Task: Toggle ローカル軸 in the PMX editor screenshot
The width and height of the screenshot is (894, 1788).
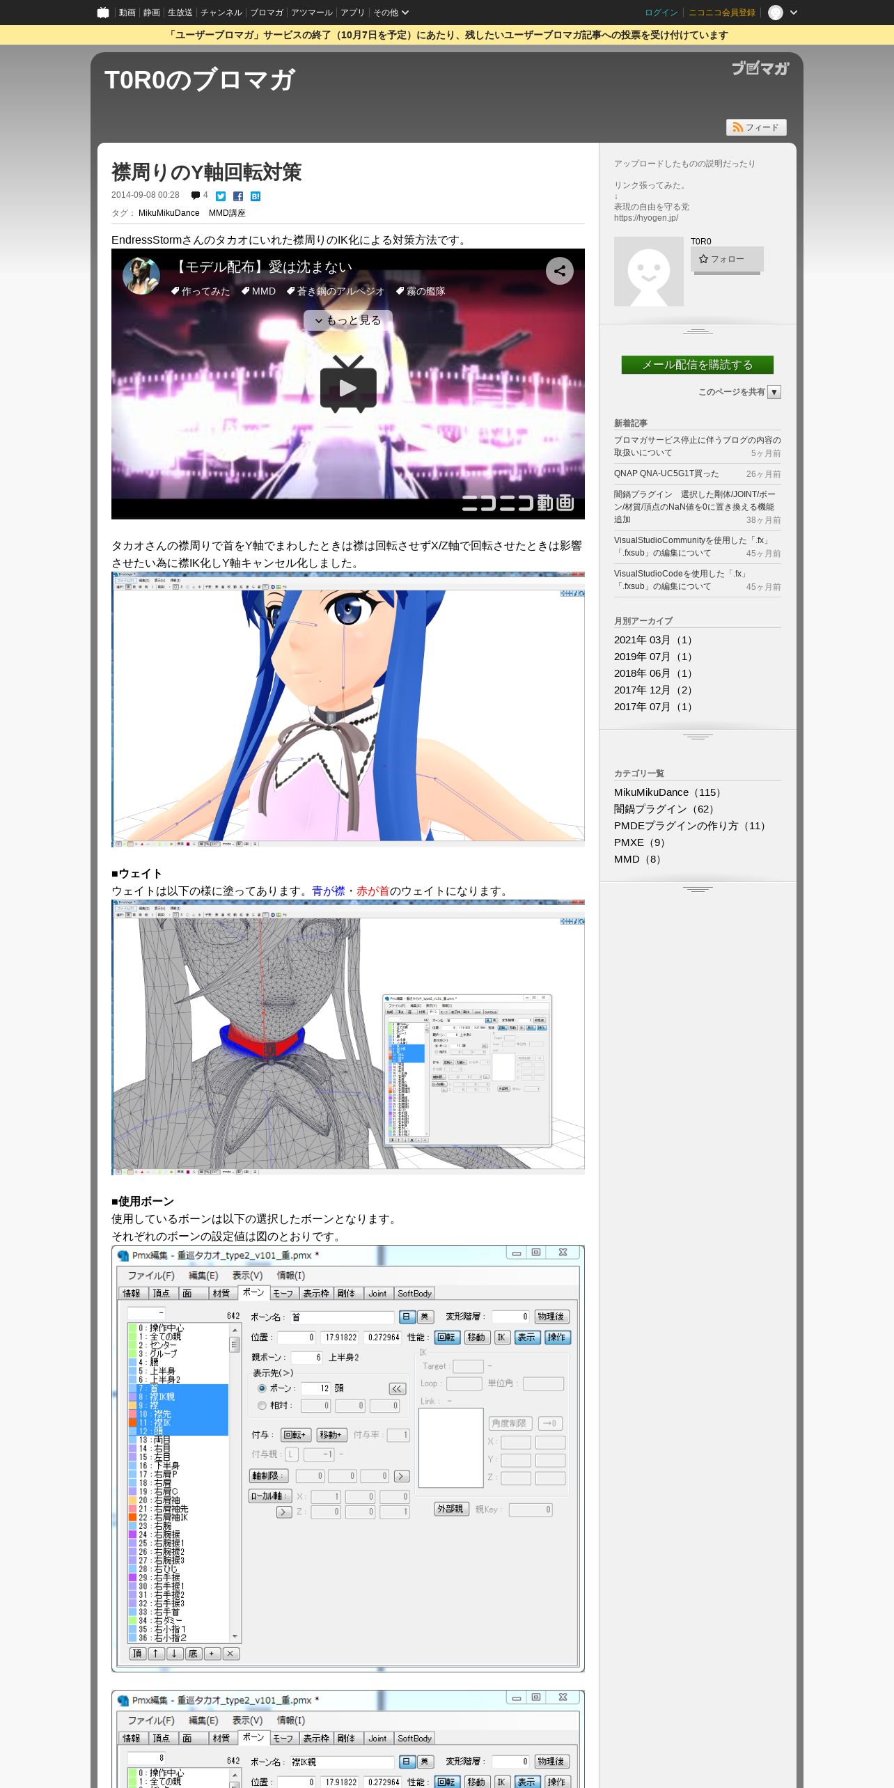Action: pyautogui.click(x=269, y=1496)
